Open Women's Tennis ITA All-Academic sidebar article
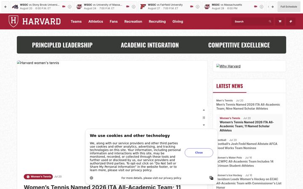Screen dimensions: 303x189 tap(247, 126)
